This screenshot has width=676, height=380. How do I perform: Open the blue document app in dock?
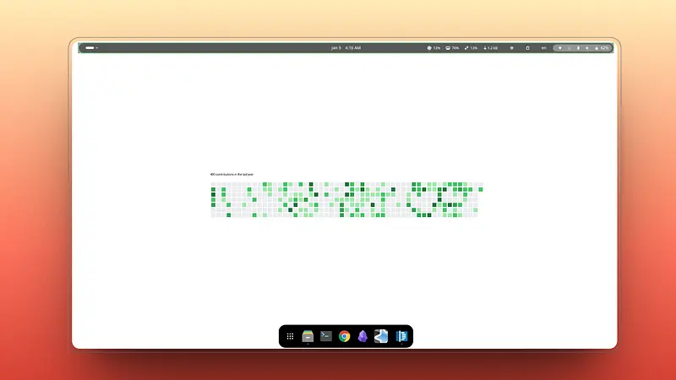[x=403, y=336]
